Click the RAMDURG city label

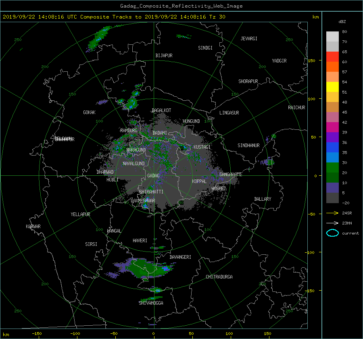pyautogui.click(x=129, y=131)
